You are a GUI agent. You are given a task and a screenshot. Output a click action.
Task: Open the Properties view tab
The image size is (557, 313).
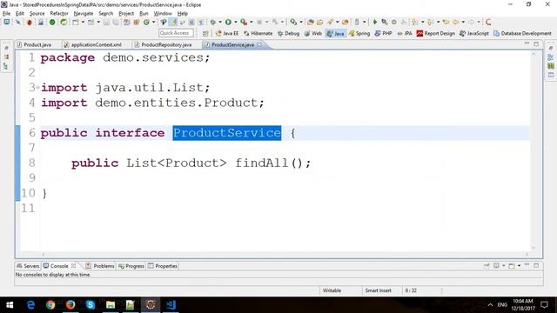(x=163, y=266)
